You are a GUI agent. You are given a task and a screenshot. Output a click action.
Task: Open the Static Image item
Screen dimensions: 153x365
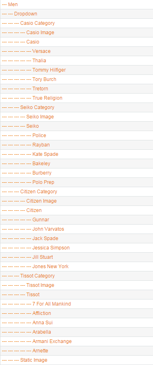pyautogui.click(x=34, y=360)
